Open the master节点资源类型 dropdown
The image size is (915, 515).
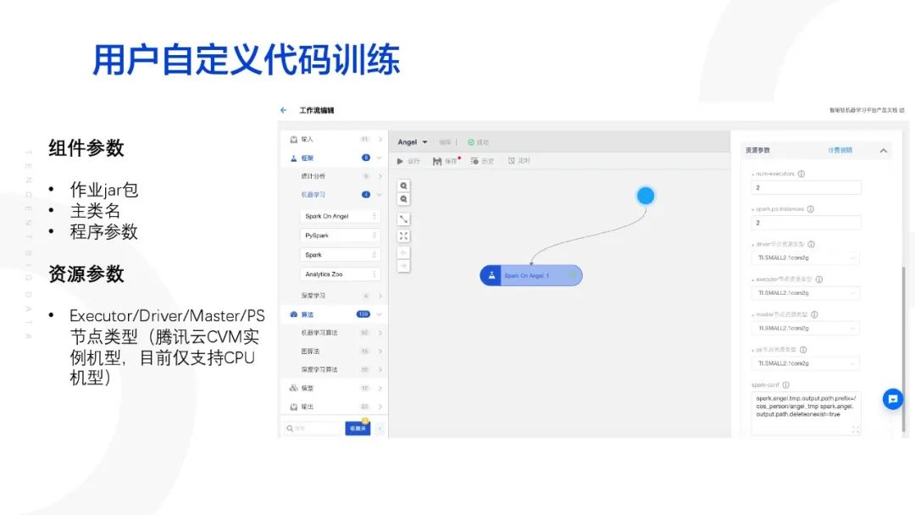point(806,329)
